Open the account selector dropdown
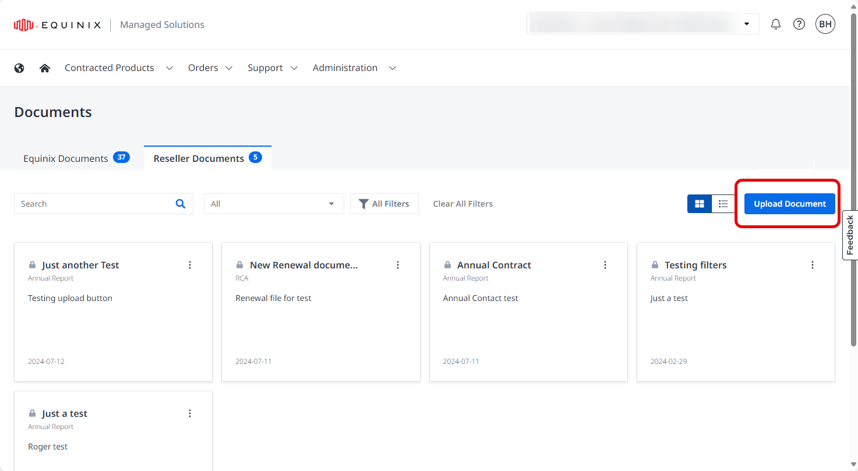 [x=643, y=24]
